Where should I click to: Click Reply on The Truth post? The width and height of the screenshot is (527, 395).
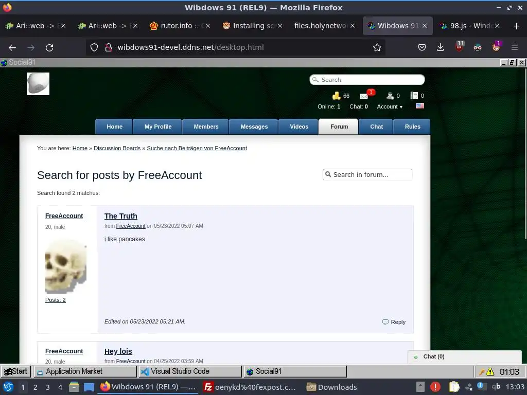(x=394, y=322)
